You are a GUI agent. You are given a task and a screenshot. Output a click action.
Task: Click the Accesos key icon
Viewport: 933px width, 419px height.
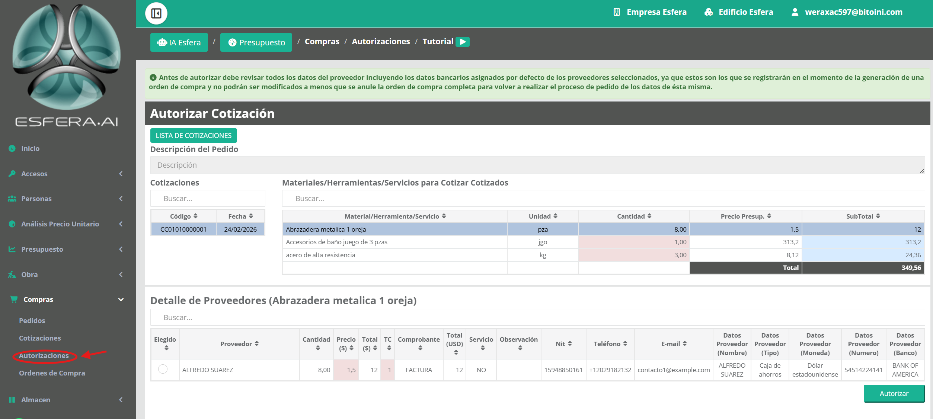tap(12, 174)
